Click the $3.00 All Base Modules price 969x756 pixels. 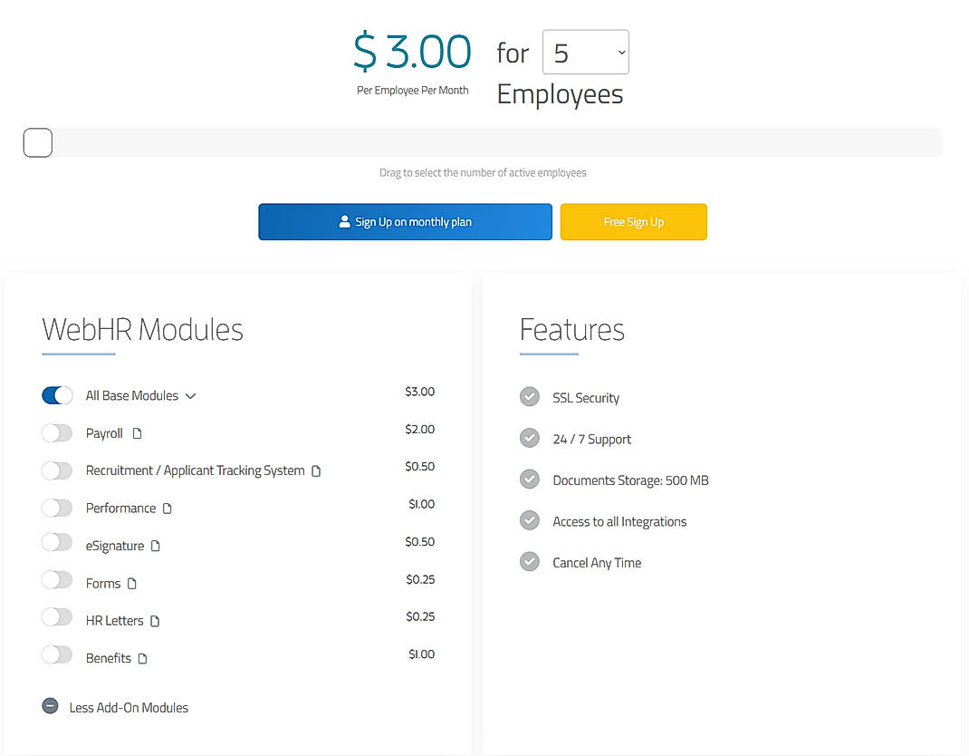tap(419, 392)
